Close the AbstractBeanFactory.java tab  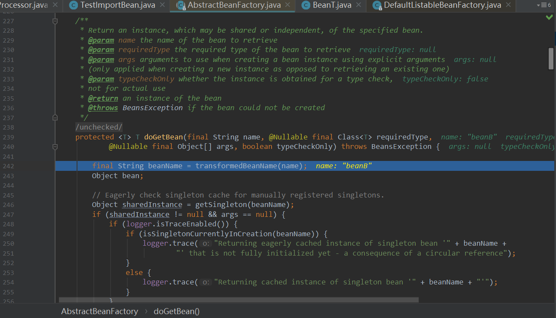tap(288, 5)
